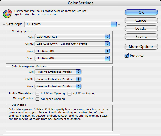
Task: Open the Settings preset dropdown showing Custom
Action: (x=70, y=24)
